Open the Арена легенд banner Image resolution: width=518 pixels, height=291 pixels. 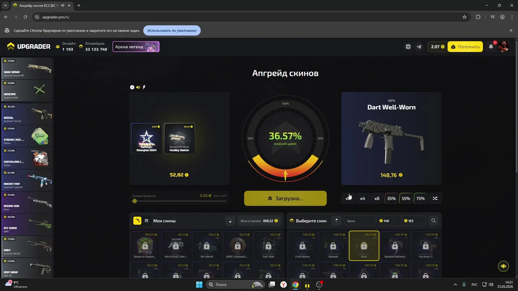tap(136, 46)
